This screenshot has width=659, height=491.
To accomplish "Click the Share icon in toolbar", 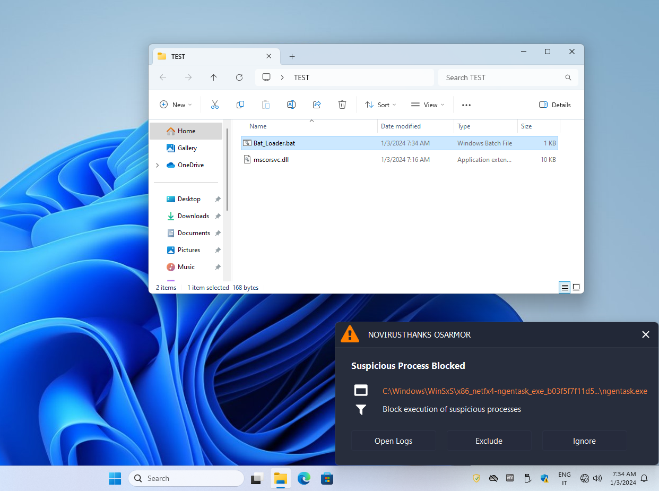I will tap(317, 105).
